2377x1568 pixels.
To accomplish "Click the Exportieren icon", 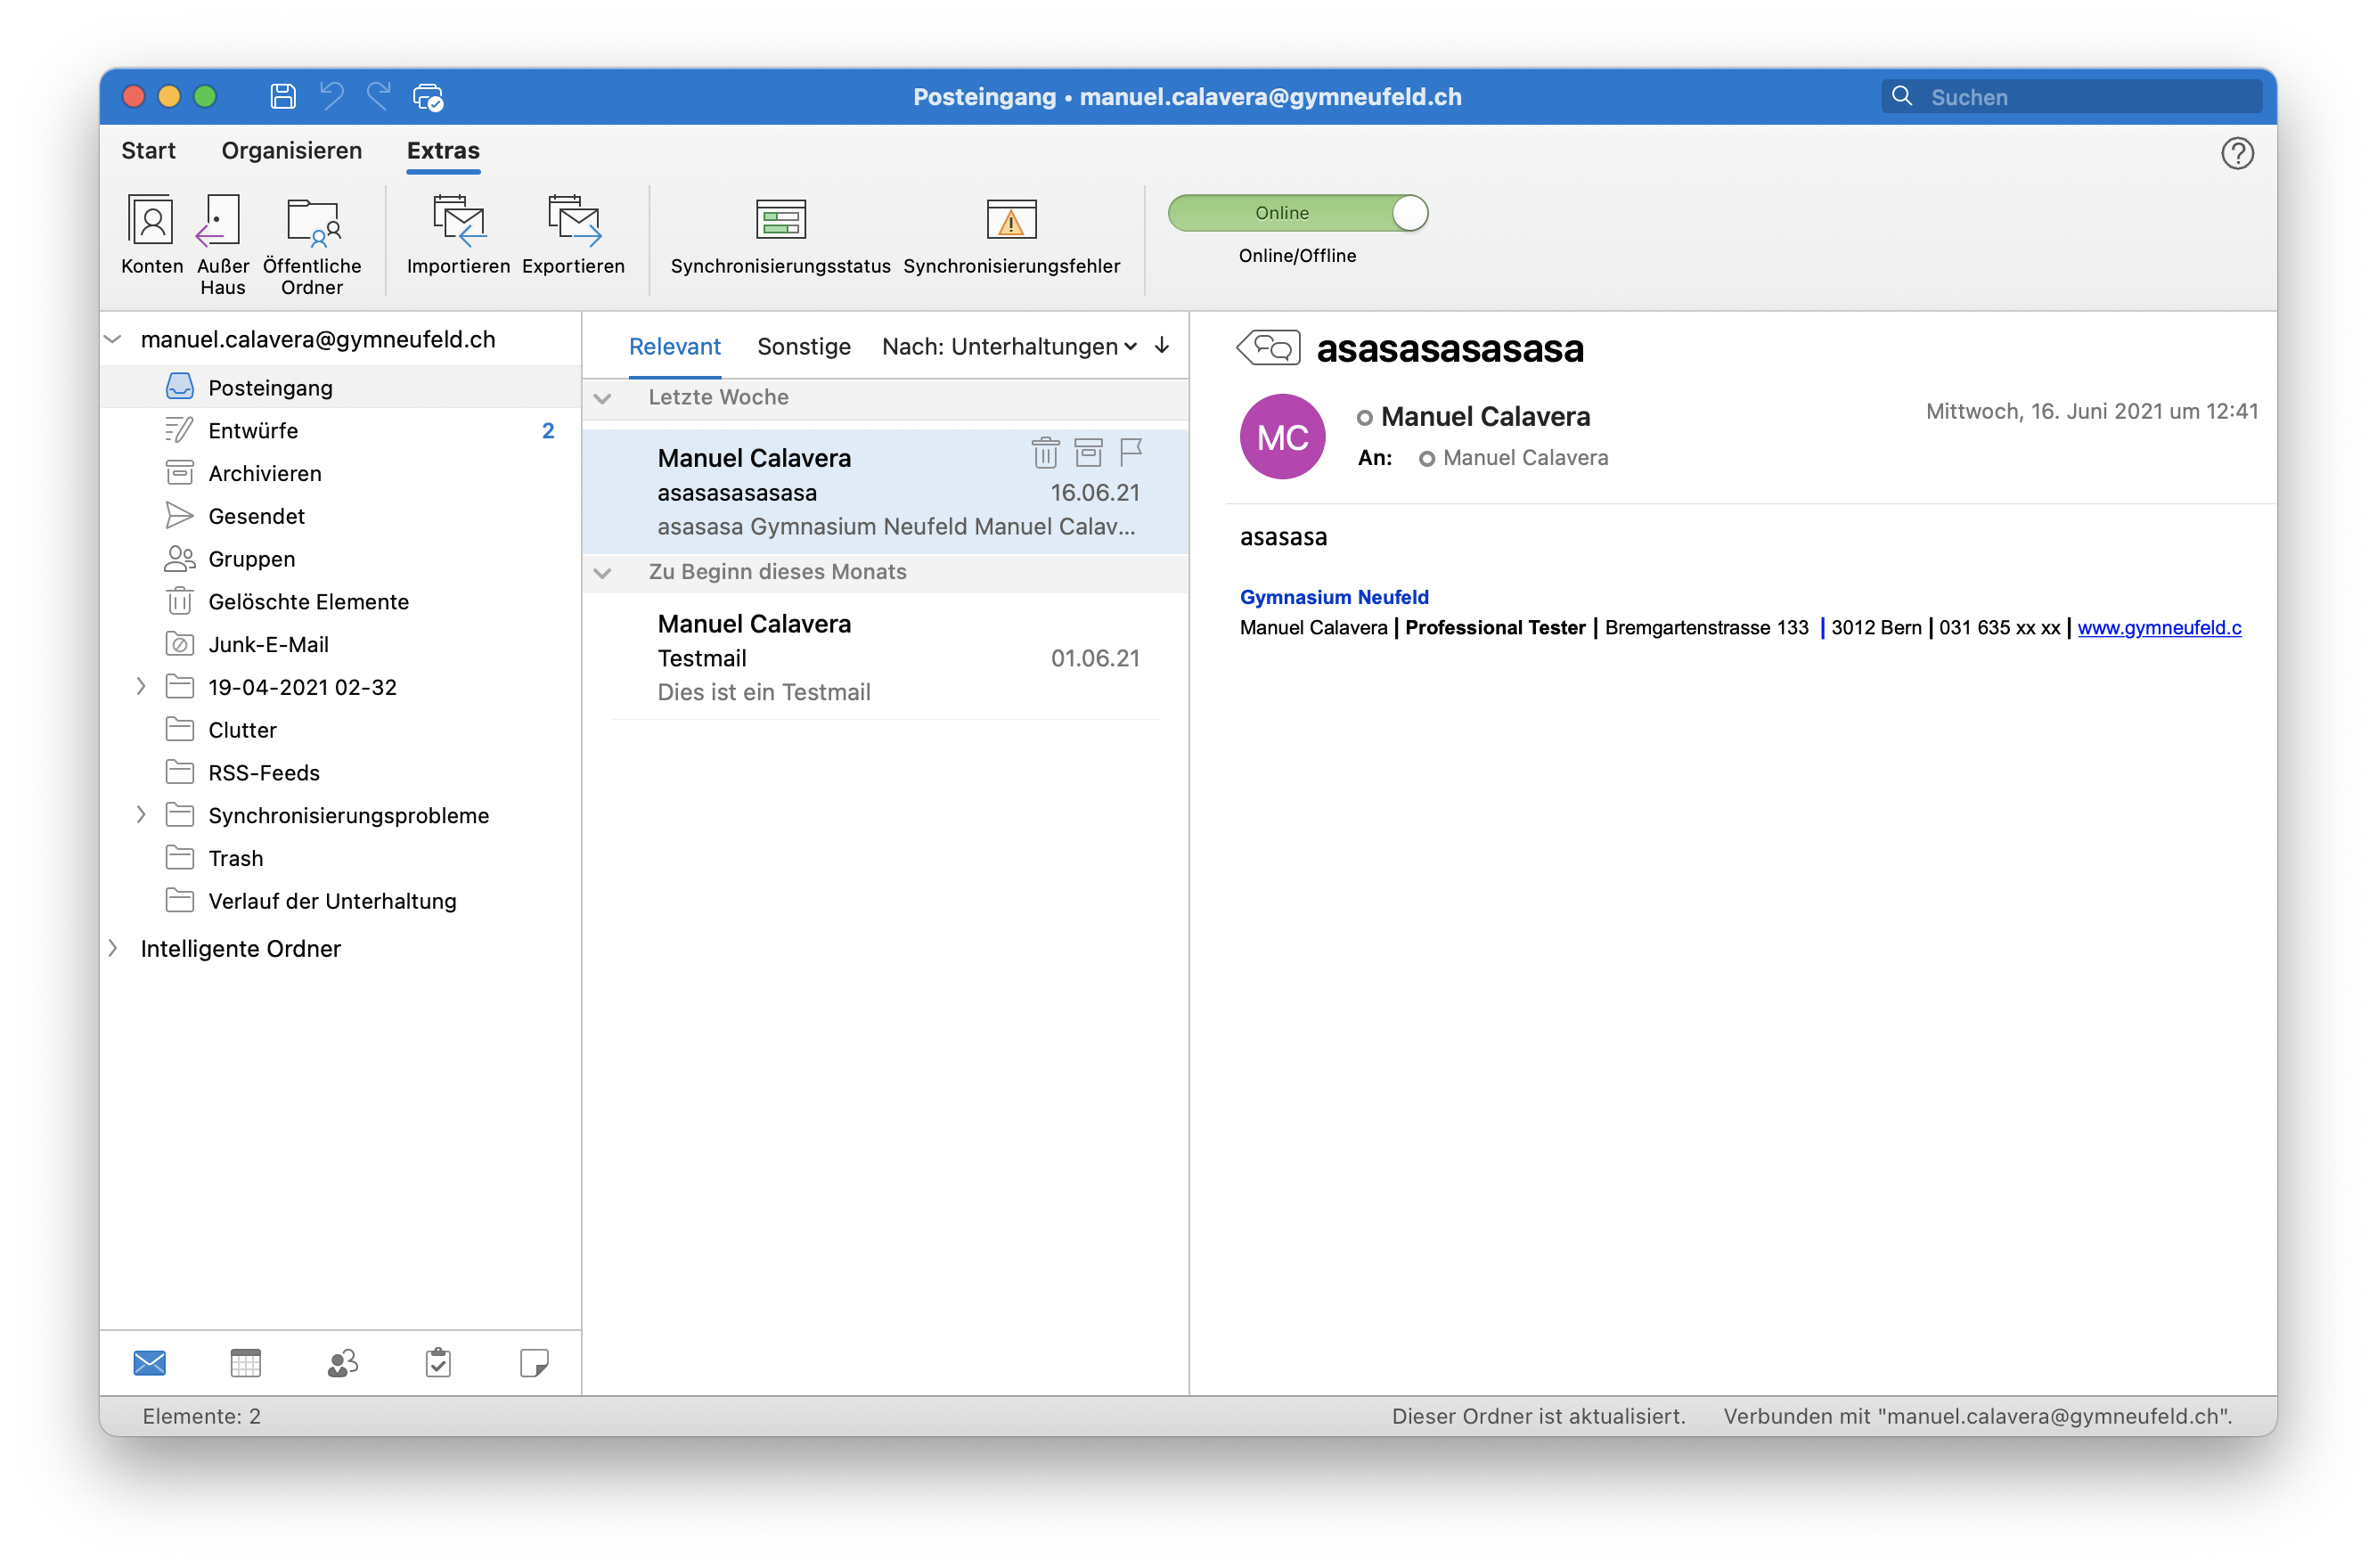I will point(573,220).
